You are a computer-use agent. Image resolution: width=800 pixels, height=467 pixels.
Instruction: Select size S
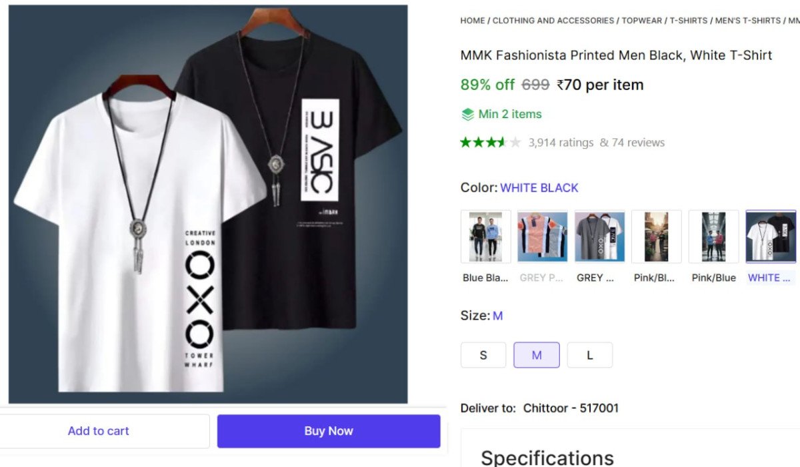(483, 355)
